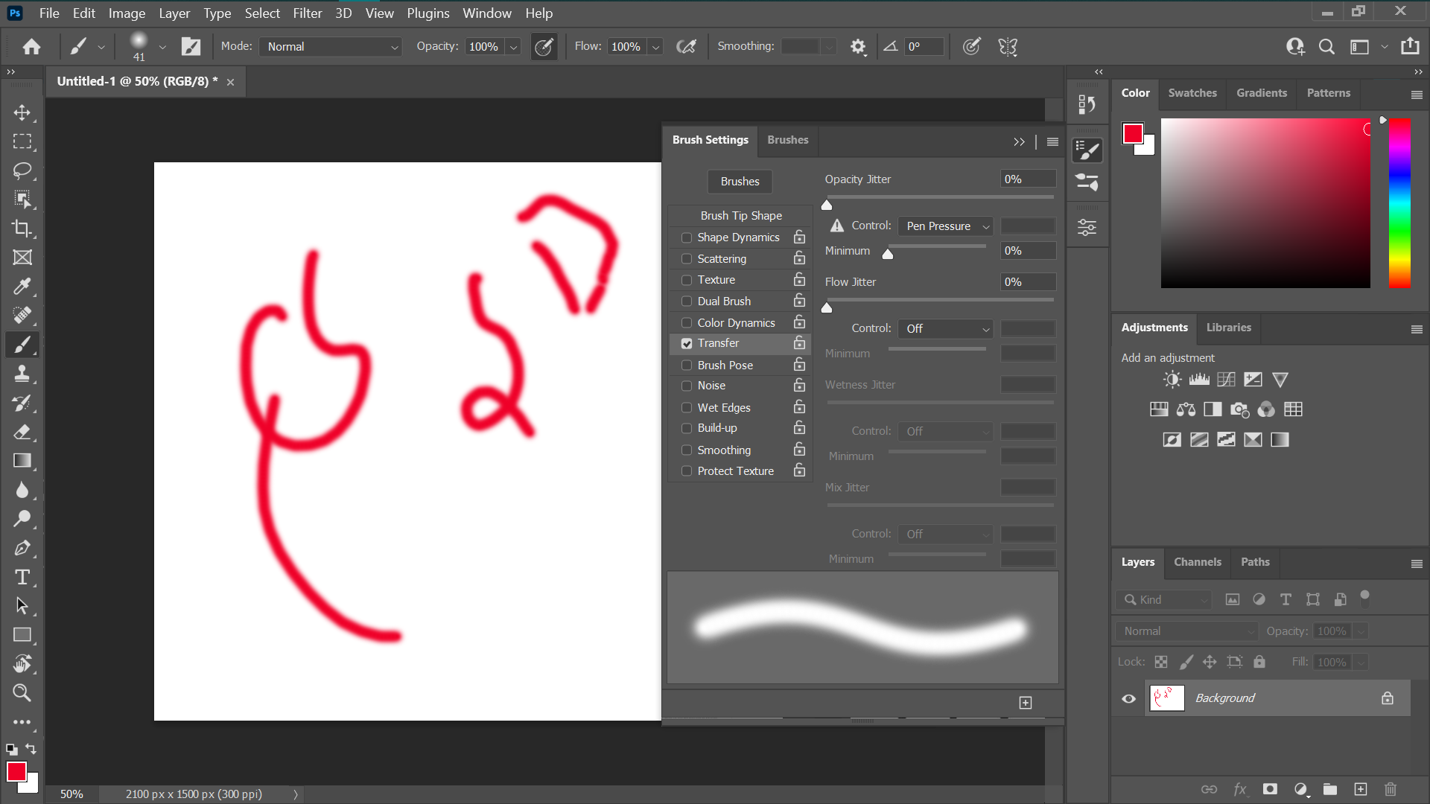Create a new layer in the Layers panel
Viewport: 1430px width, 804px height.
[x=1361, y=789]
